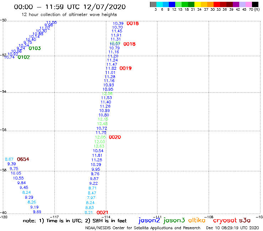
Task: Click green wave height value 12.15
Action: 103,119
